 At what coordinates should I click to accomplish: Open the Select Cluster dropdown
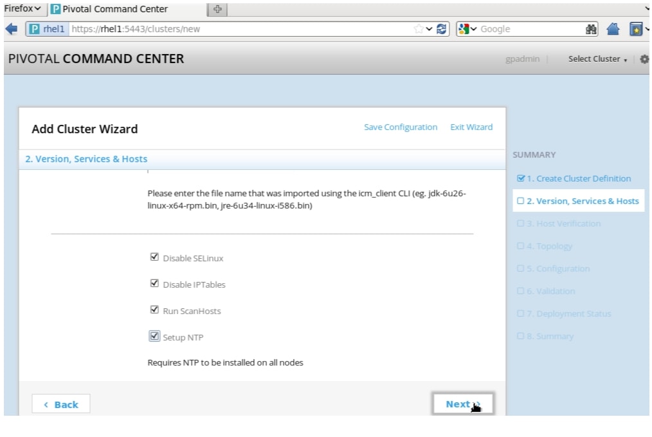coord(597,59)
